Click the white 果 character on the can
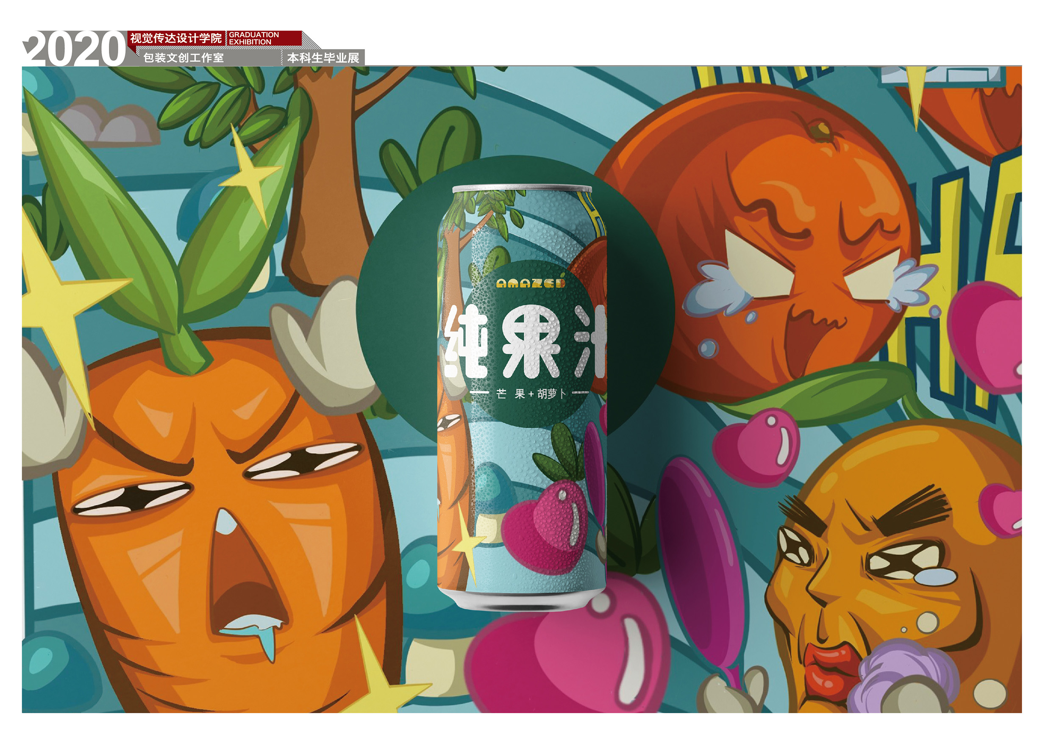 tap(531, 341)
